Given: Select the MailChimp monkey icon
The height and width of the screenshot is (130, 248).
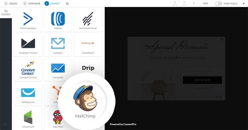Looking at the screenshot, I should tap(85, 98).
